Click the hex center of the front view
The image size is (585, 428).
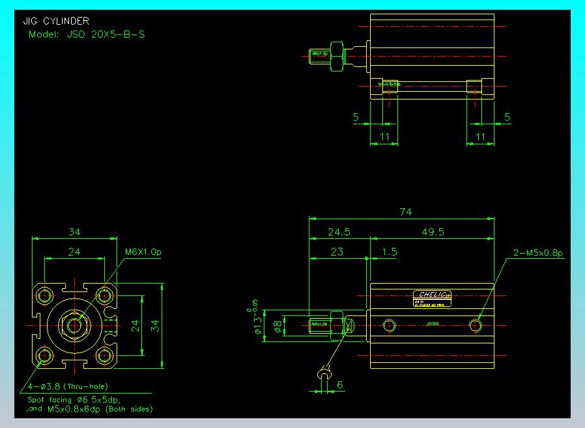tap(74, 325)
